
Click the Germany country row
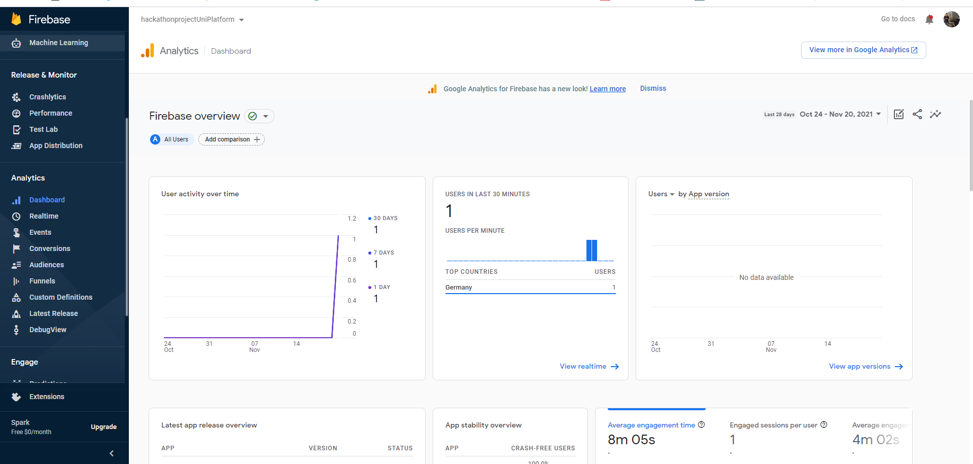click(x=530, y=287)
